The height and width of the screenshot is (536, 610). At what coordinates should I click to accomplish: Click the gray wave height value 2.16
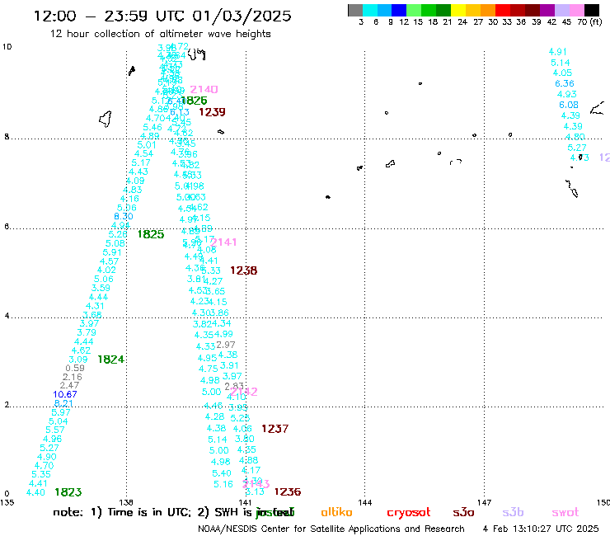73,377
